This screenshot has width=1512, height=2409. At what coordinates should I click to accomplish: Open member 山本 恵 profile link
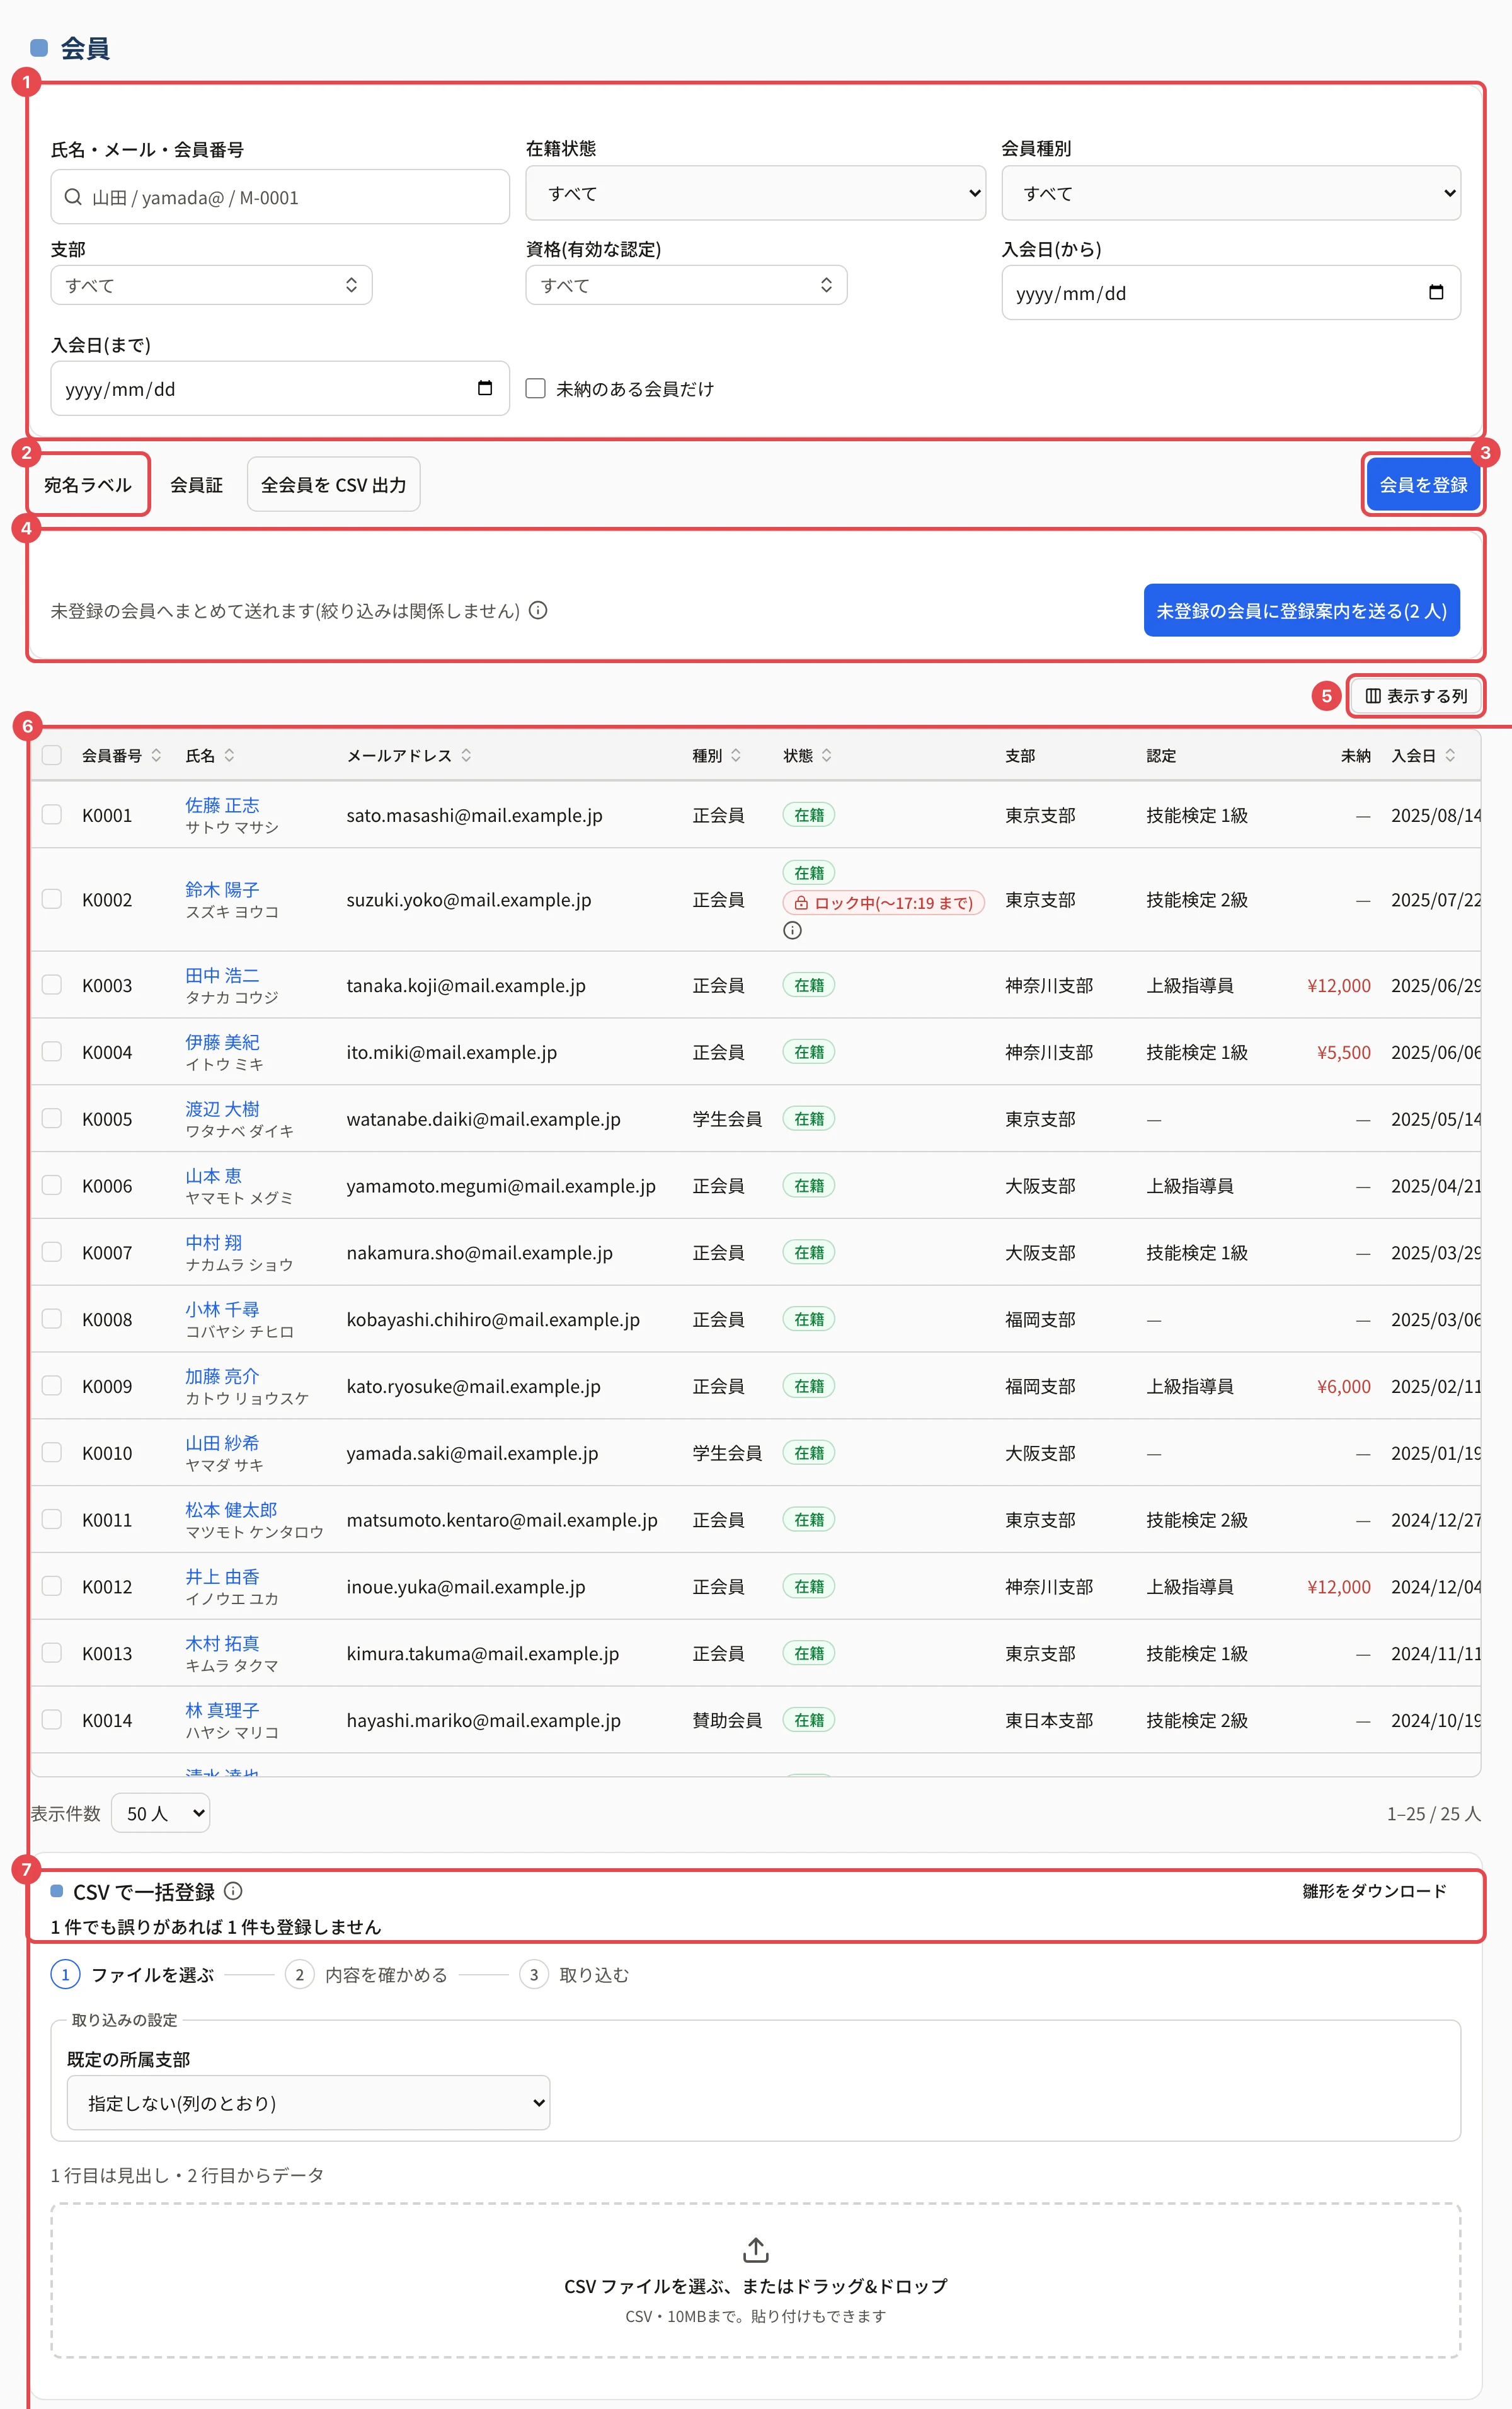coord(213,1176)
